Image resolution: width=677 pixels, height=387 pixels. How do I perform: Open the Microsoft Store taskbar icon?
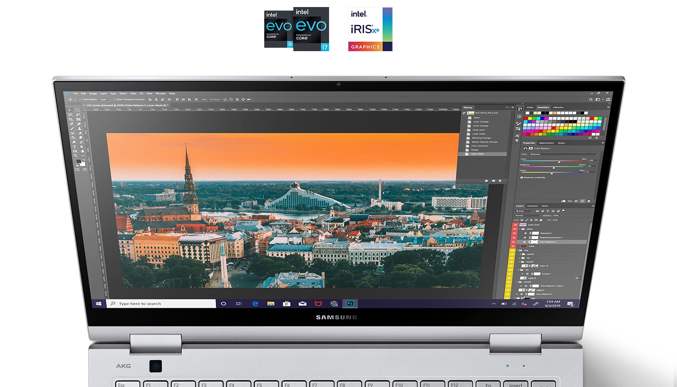286,304
